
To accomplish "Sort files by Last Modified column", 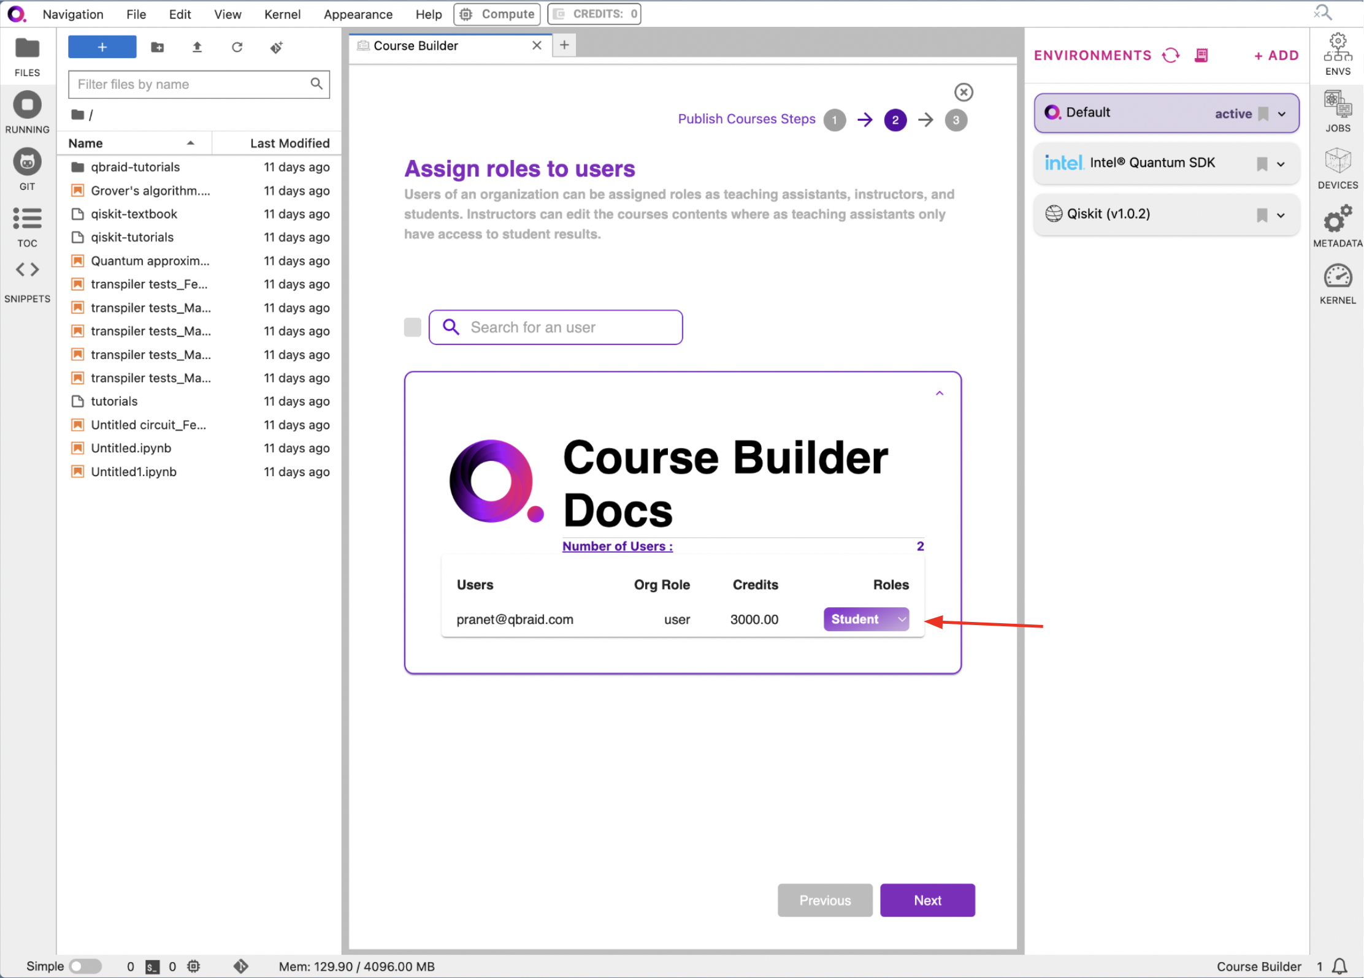I will tap(277, 143).
